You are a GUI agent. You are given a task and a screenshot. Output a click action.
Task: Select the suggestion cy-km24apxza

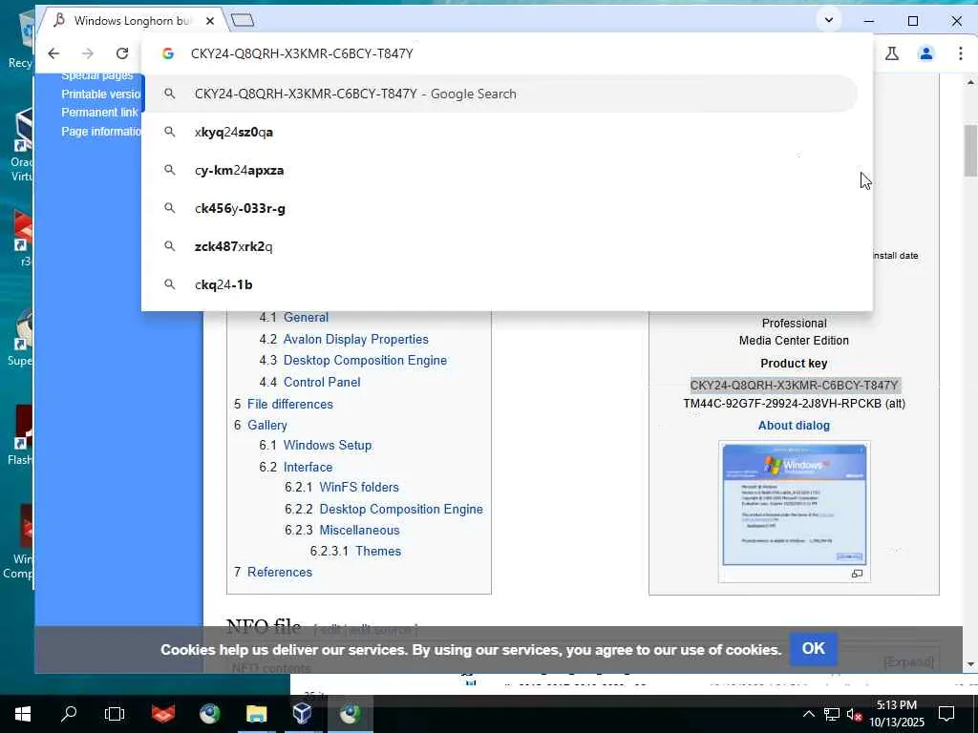click(500, 170)
